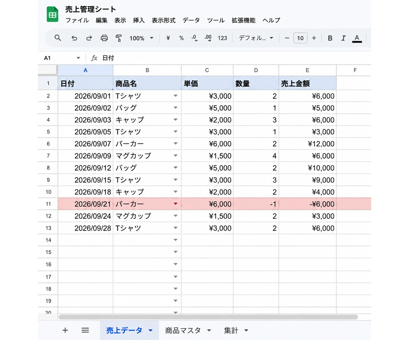Viewport: 409px width, 340px height.
Task: Select column A header
Action: click(85, 70)
